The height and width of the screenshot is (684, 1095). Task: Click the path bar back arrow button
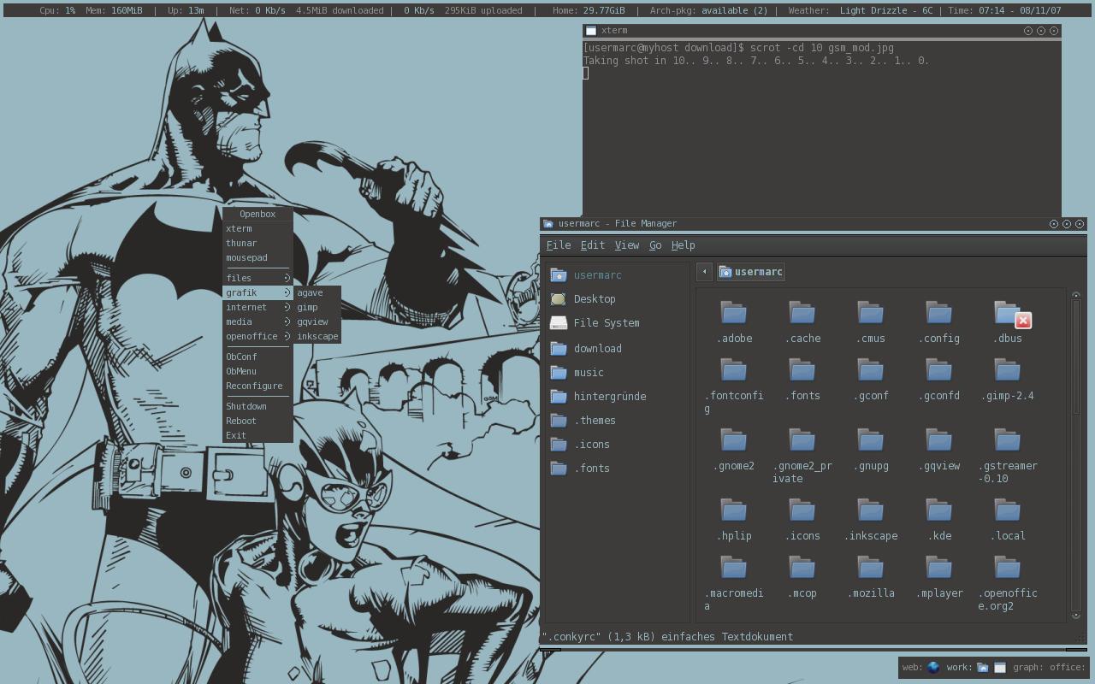[704, 272]
